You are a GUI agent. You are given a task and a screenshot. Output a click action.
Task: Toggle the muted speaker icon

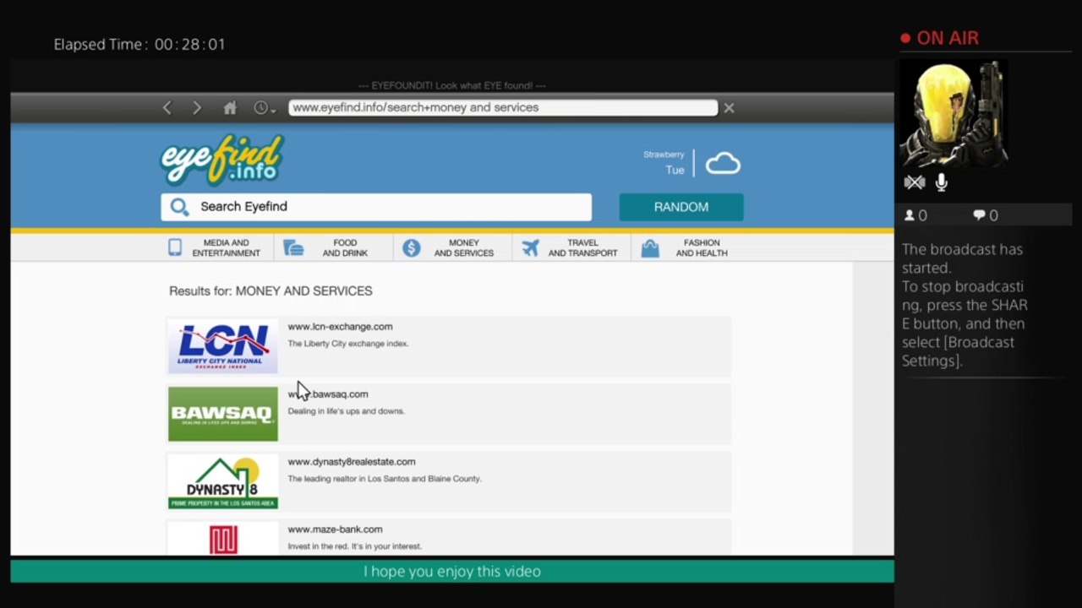point(915,182)
